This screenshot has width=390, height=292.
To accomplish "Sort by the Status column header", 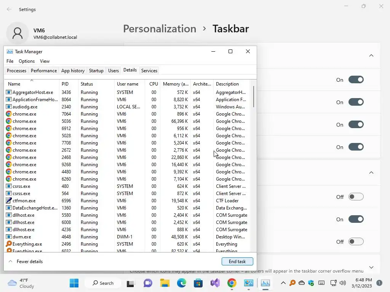I will pyautogui.click(x=96, y=84).
